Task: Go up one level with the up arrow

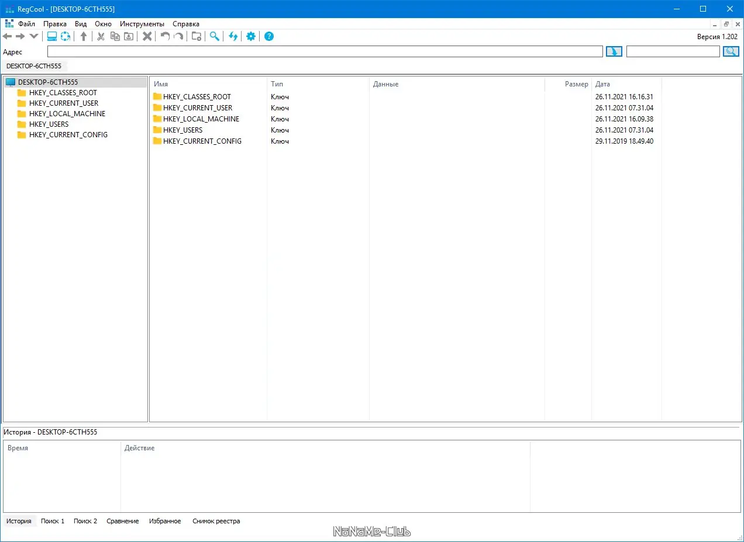Action: click(84, 36)
